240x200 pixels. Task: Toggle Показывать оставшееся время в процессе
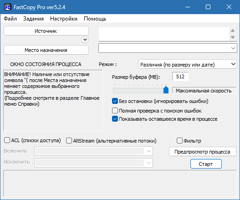click(115, 119)
